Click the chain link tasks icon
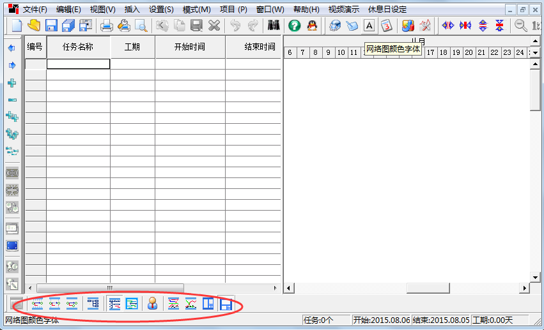The height and width of the screenshot is (330, 544). (12, 172)
